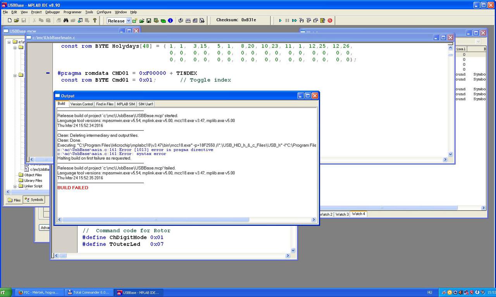496x297 pixels.
Task: Open the Total Commander taskbar button
Action: tap(90, 292)
